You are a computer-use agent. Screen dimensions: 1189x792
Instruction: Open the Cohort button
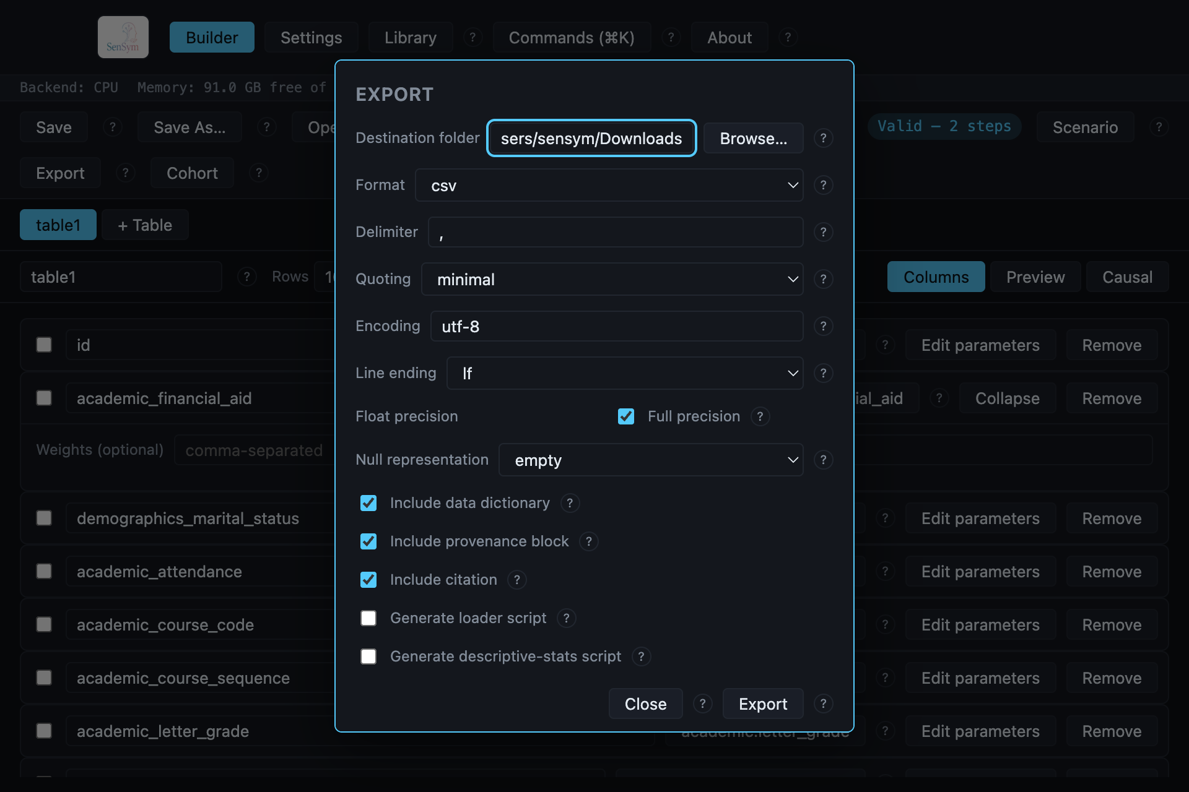192,173
